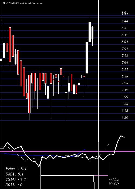Viewport: 135px width, 189px height.
Task: Select the 7.38 price axis label
Action: tap(125, 76)
